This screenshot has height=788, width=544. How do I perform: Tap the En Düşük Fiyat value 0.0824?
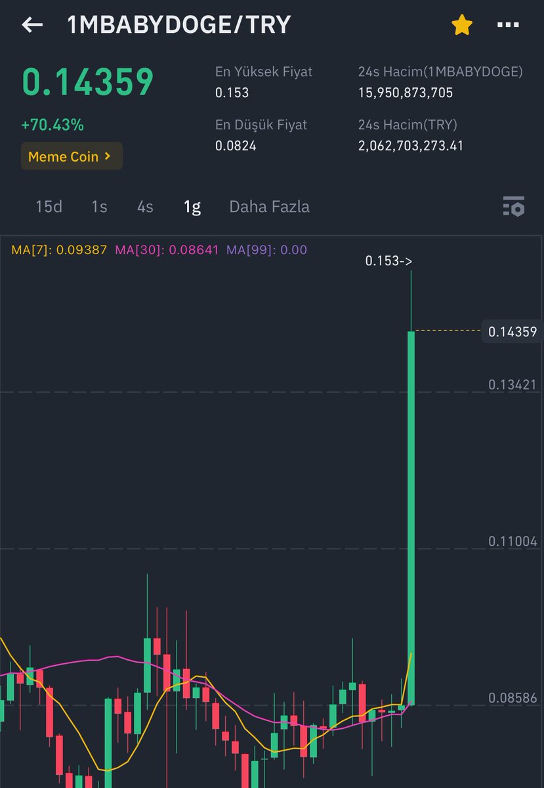coord(236,145)
